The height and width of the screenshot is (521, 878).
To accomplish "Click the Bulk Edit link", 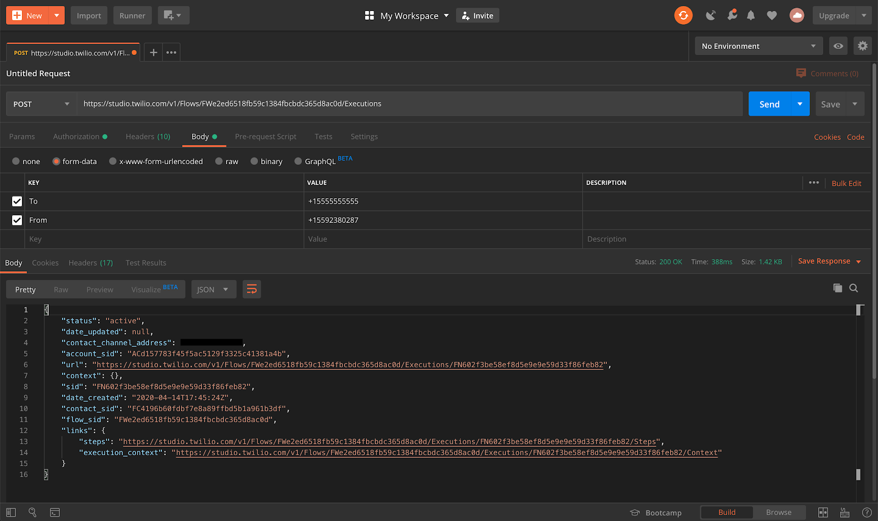I will click(x=846, y=183).
